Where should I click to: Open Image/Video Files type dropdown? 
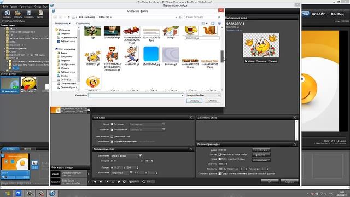pos(203,95)
